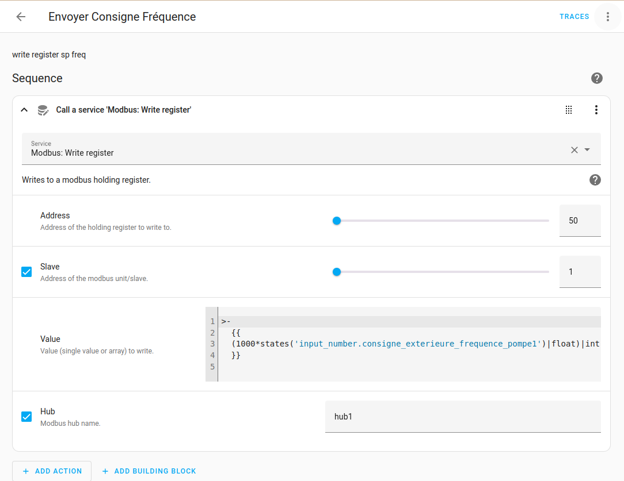Clear the selected service with the X icon
The image size is (624, 481).
[574, 149]
